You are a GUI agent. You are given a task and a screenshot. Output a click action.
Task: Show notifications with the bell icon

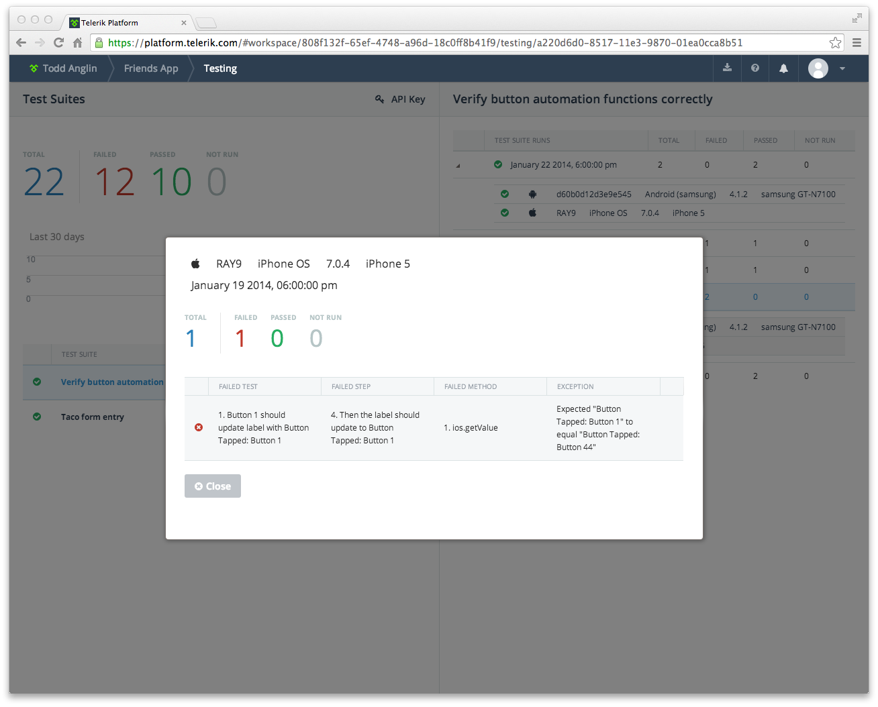tap(783, 68)
